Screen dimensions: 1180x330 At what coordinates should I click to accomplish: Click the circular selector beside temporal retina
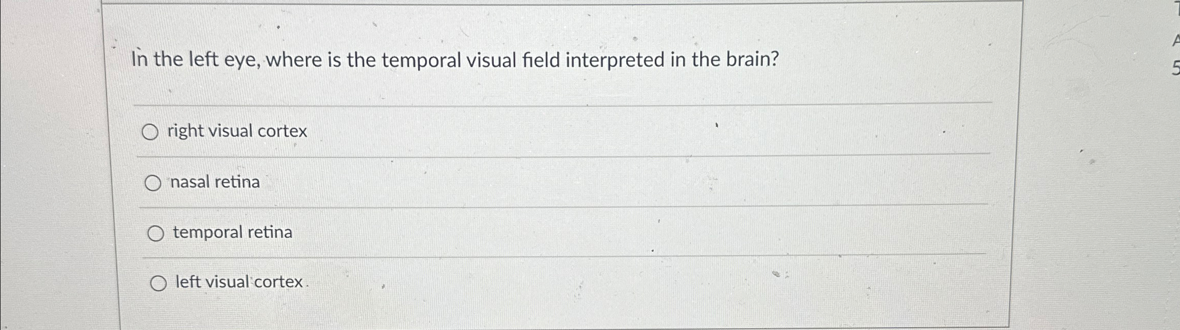155,233
